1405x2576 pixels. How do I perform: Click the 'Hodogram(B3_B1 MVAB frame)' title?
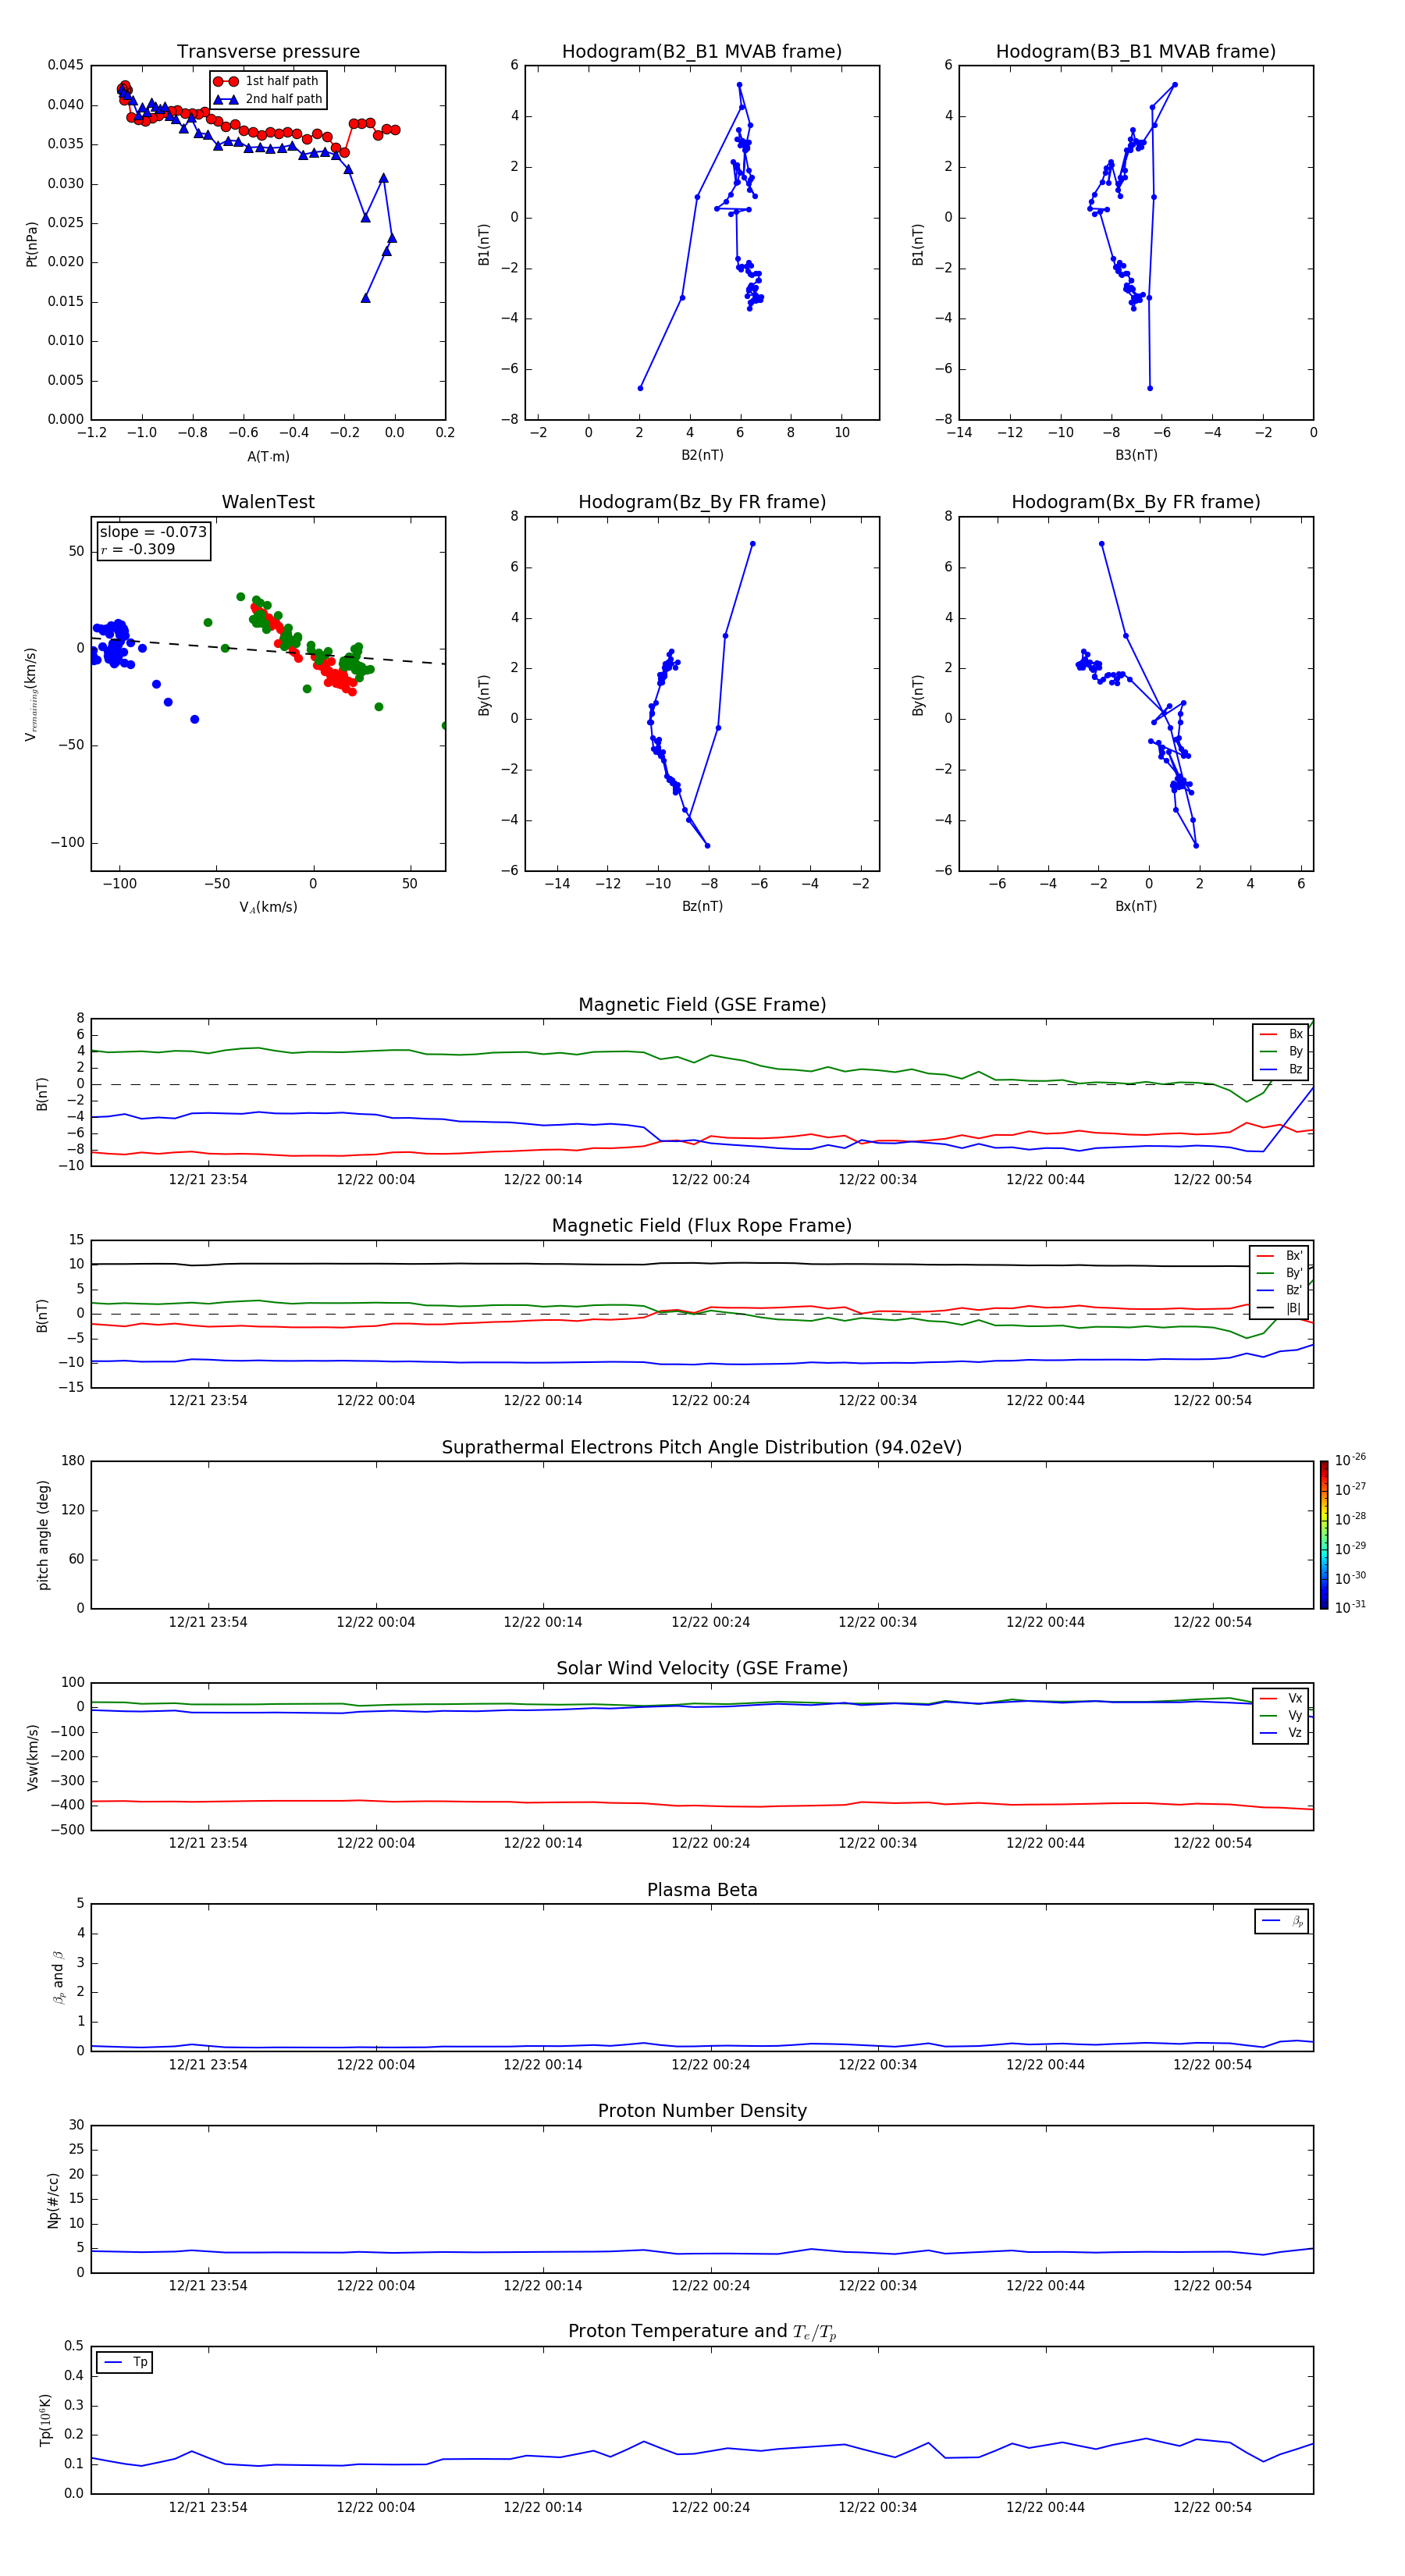[1136, 52]
